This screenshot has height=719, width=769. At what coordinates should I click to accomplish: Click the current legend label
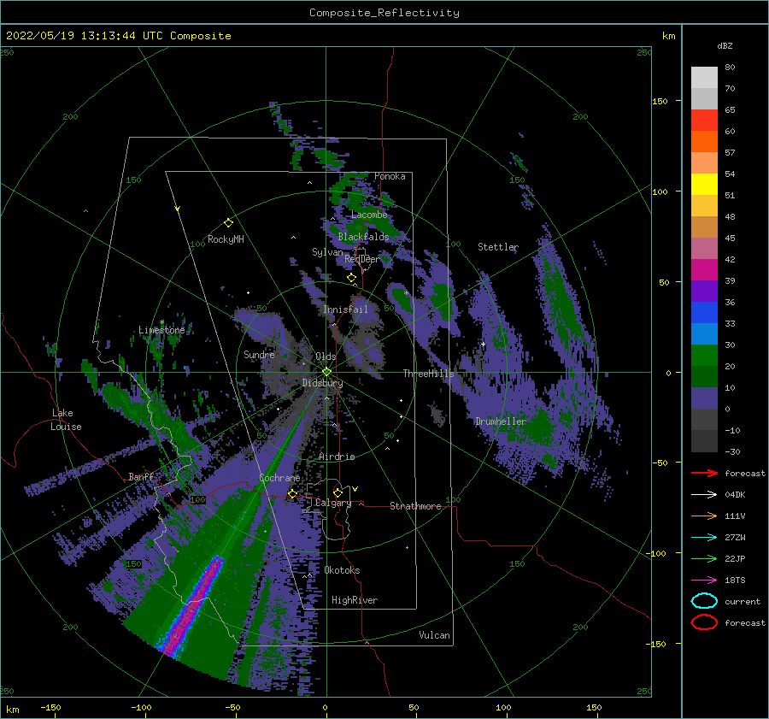point(743,601)
